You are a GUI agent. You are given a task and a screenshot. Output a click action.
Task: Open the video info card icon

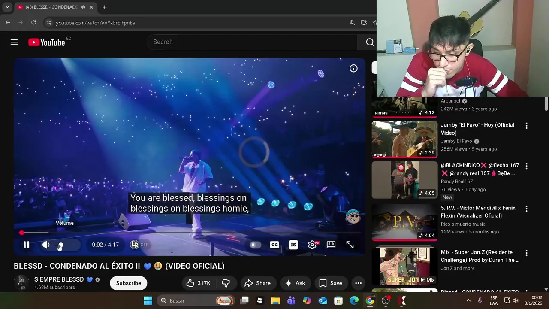pyautogui.click(x=353, y=68)
